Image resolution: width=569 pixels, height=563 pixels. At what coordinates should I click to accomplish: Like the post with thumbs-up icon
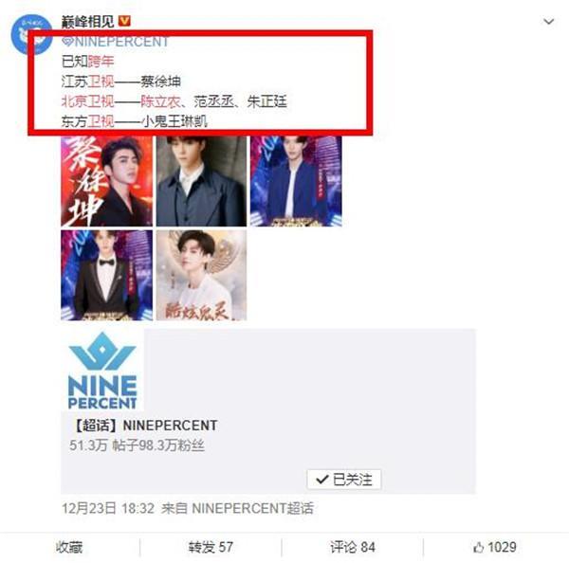click(495, 547)
